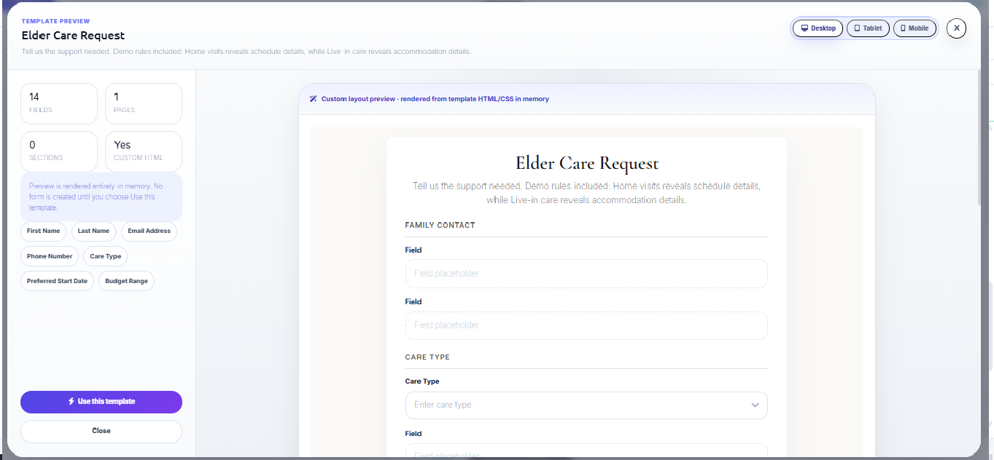Select the Last Name field chip

(93, 231)
